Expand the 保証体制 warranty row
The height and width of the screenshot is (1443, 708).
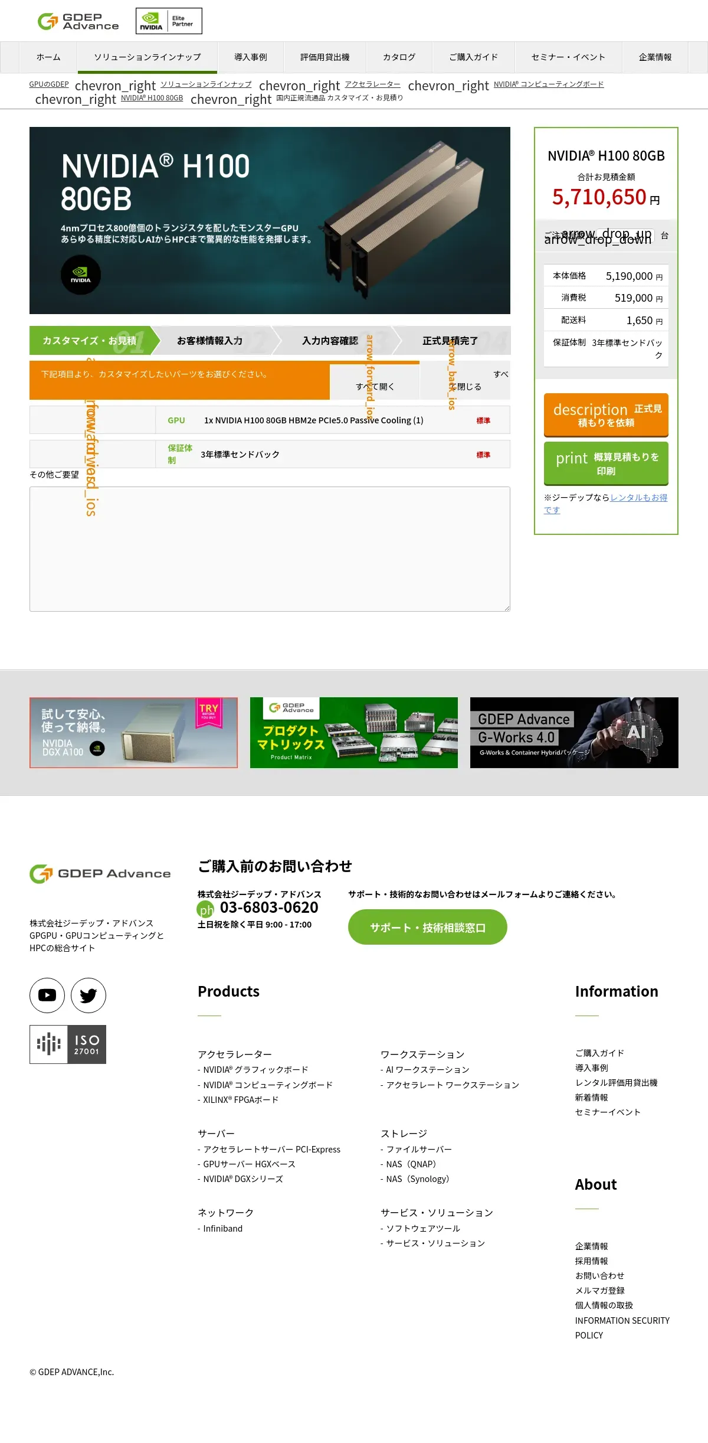coord(270,454)
